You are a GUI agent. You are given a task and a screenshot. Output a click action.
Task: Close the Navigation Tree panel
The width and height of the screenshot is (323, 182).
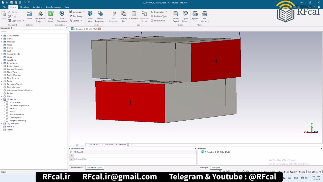point(66,28)
